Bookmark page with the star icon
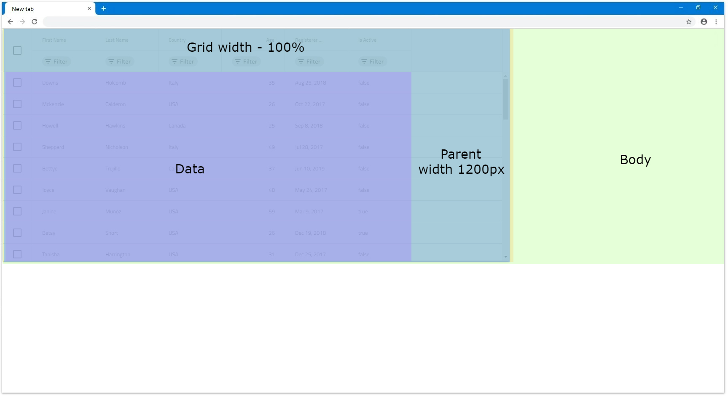The width and height of the screenshot is (728, 396). click(x=689, y=22)
